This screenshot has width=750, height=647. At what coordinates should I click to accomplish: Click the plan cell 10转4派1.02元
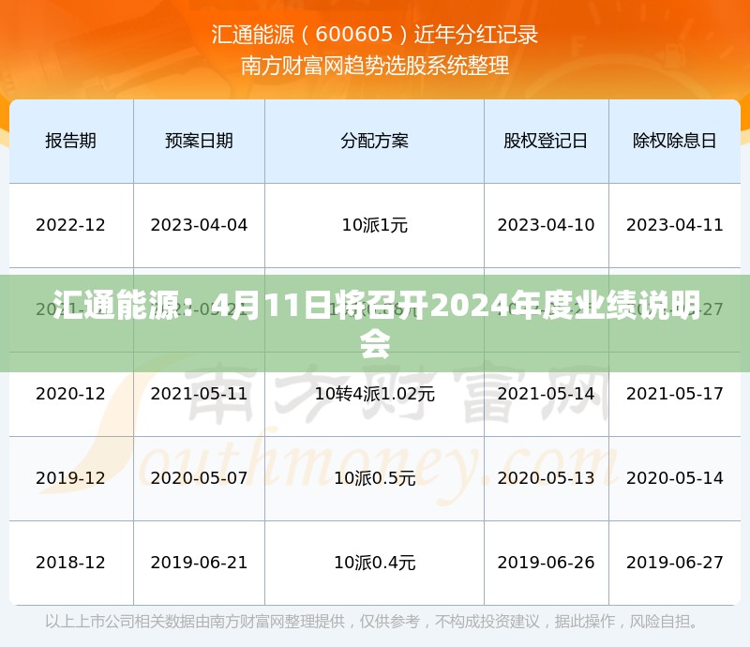coord(374,394)
